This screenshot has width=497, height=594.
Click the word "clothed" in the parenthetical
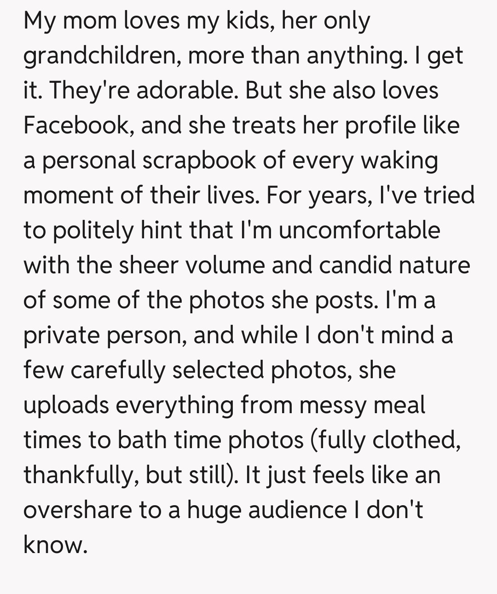(416, 440)
